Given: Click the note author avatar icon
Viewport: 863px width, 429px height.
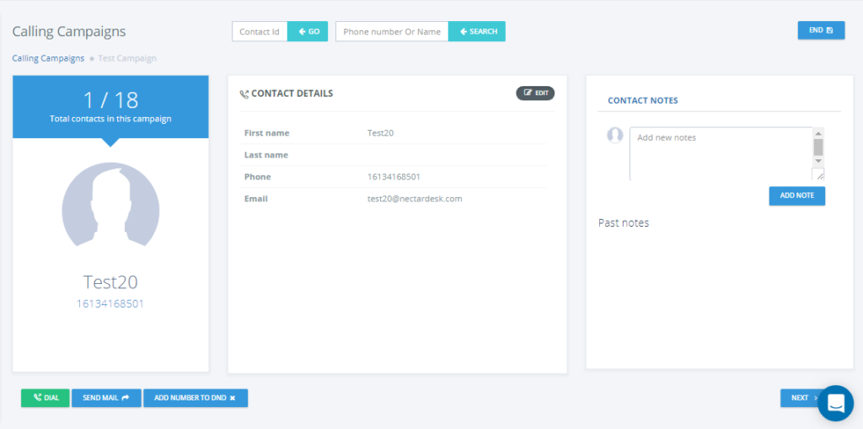Looking at the screenshot, I should pyautogui.click(x=614, y=136).
